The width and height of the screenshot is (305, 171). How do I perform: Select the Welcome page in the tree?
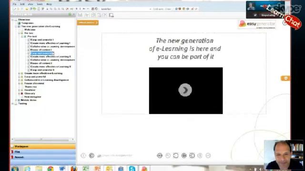[x=30, y=29]
